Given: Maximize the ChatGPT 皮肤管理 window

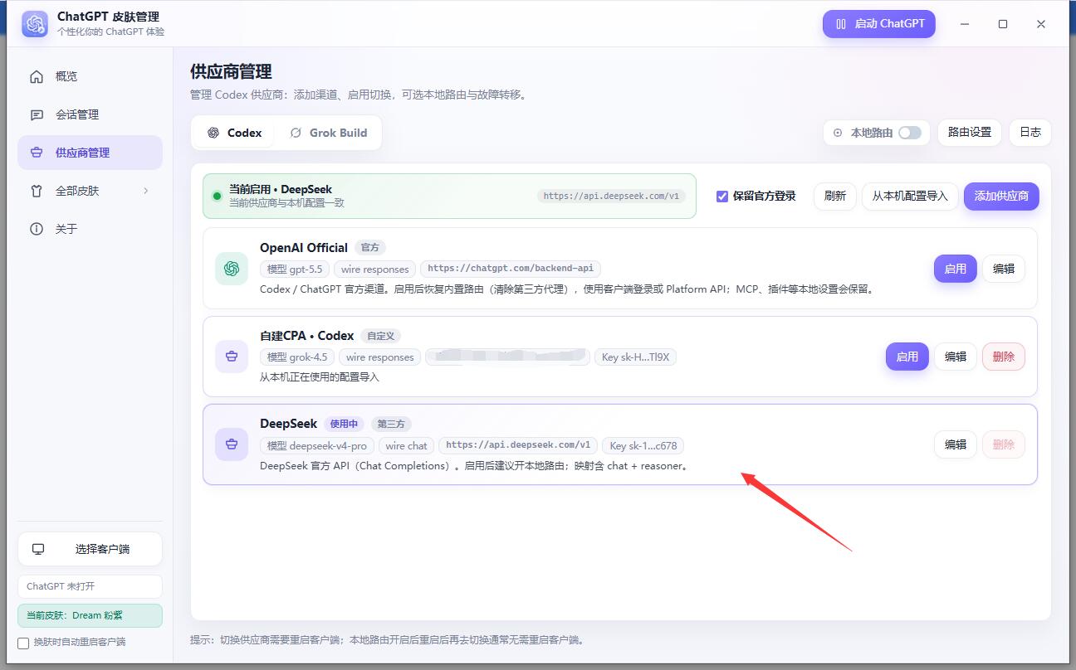Looking at the screenshot, I should point(1003,24).
